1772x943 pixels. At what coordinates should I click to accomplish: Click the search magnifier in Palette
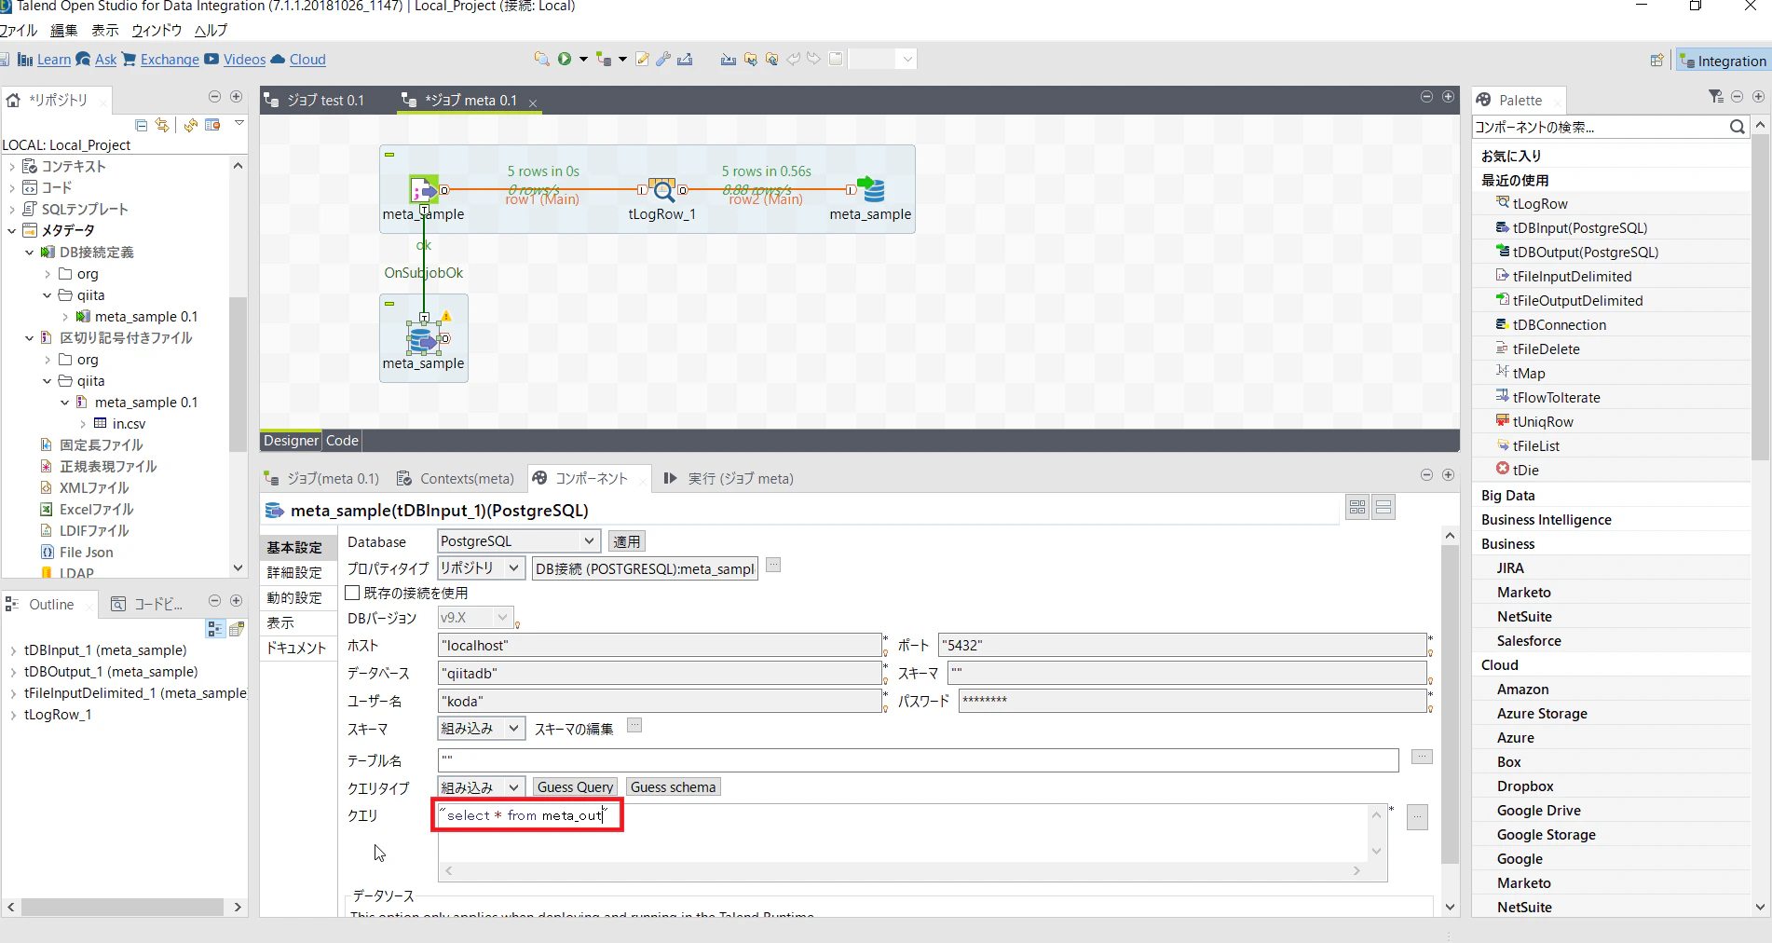[x=1737, y=127]
